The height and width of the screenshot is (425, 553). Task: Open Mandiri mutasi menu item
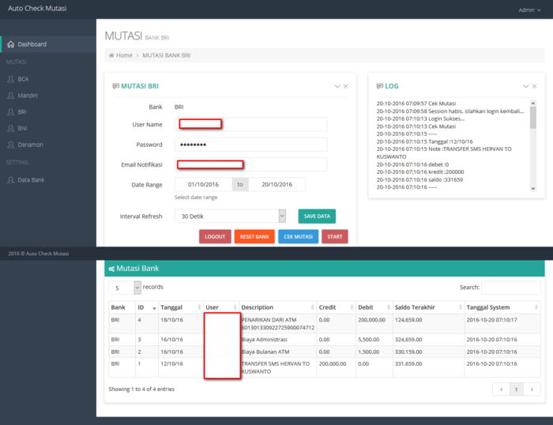point(28,96)
